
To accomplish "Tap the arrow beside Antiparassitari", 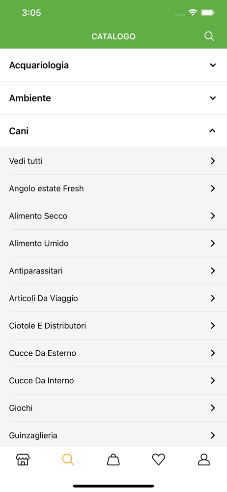I will tap(213, 271).
